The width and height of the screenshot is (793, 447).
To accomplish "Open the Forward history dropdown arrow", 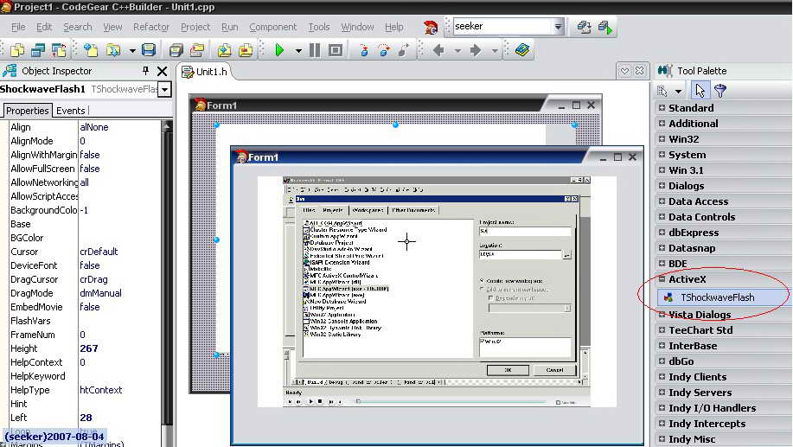I will tap(494, 50).
